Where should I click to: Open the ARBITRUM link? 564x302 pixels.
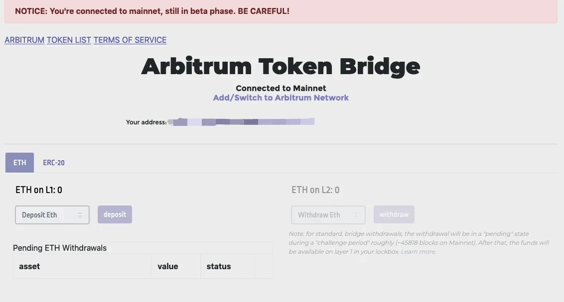(x=24, y=40)
